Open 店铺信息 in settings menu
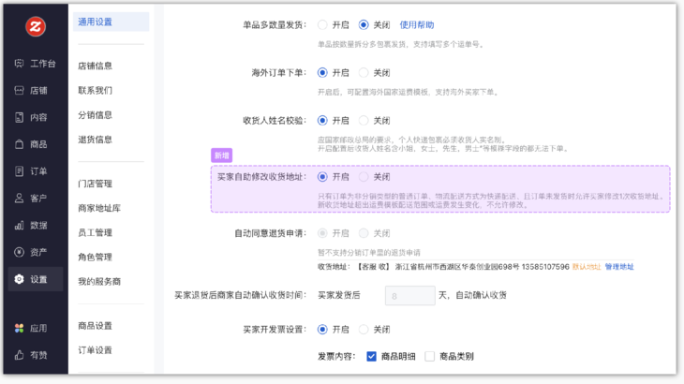This screenshot has height=384, width=684. (95, 66)
